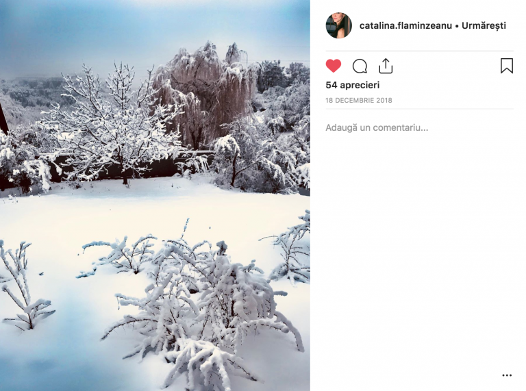Viewport: 526px width, 391px height.
Task: Open the three-dot more options menu
Action: pyautogui.click(x=507, y=375)
